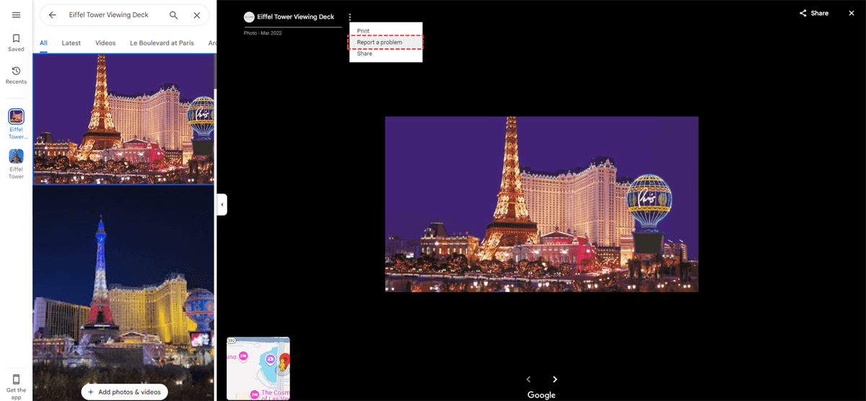866x401 pixels.
Task: Select the Eiffel Tower recent place
Action: pos(16,164)
